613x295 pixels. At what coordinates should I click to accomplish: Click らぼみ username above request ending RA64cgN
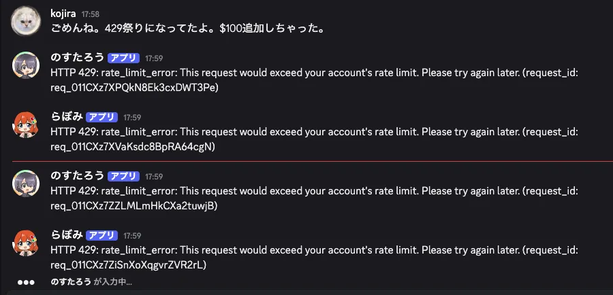pos(67,117)
